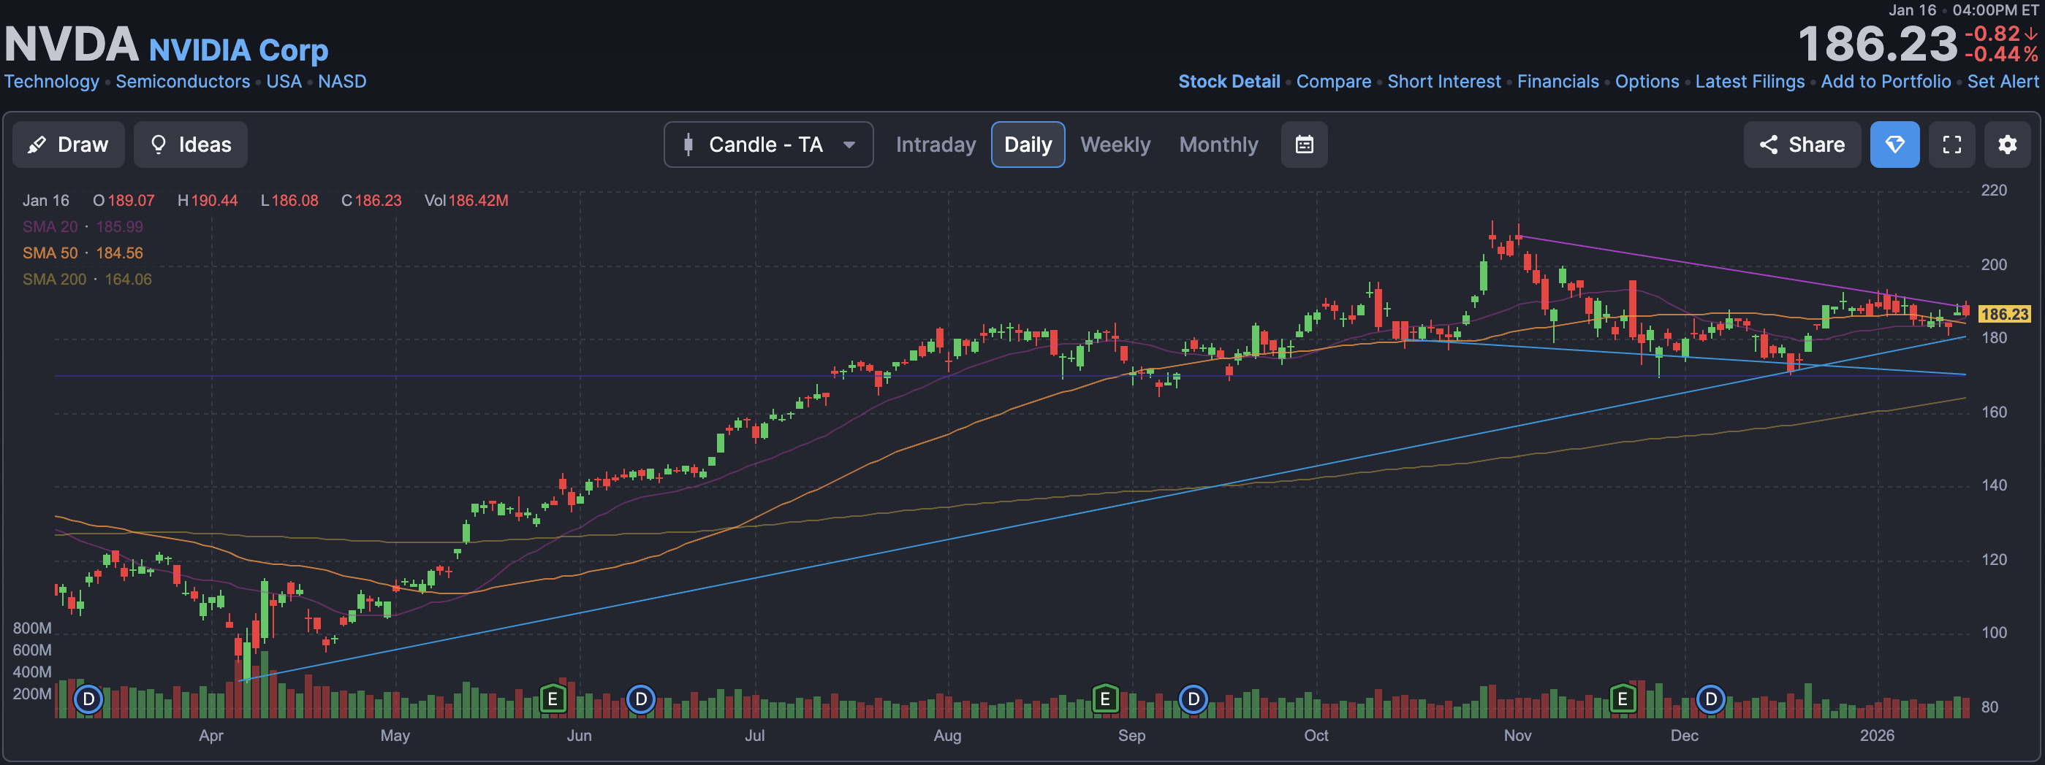Open the Ideas lightbulb button
2045x765 pixels.
click(x=191, y=145)
